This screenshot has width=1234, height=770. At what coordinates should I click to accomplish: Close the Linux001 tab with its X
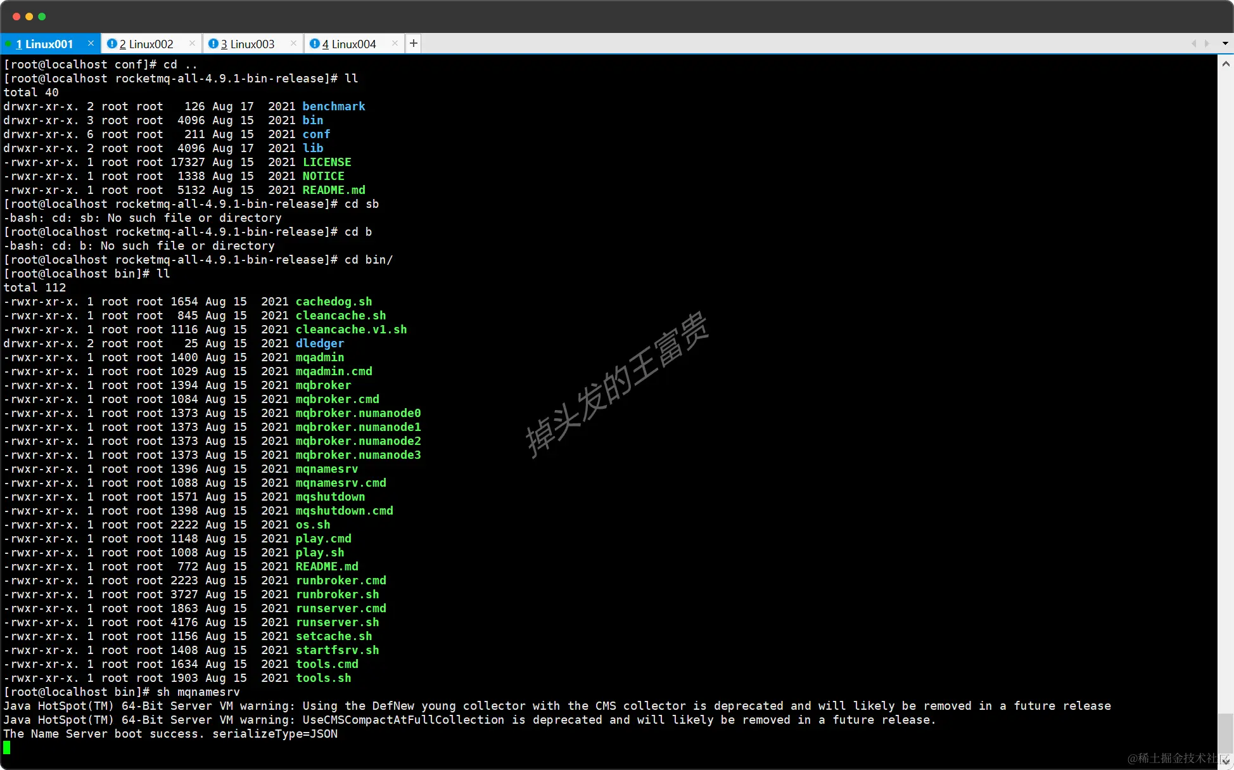click(91, 43)
